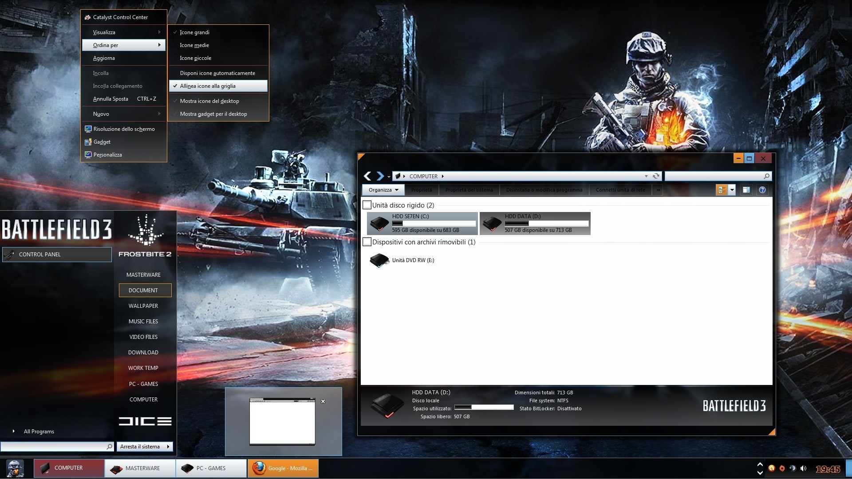Click the Start menu search magnifier
The image size is (852, 479).
tap(109, 447)
